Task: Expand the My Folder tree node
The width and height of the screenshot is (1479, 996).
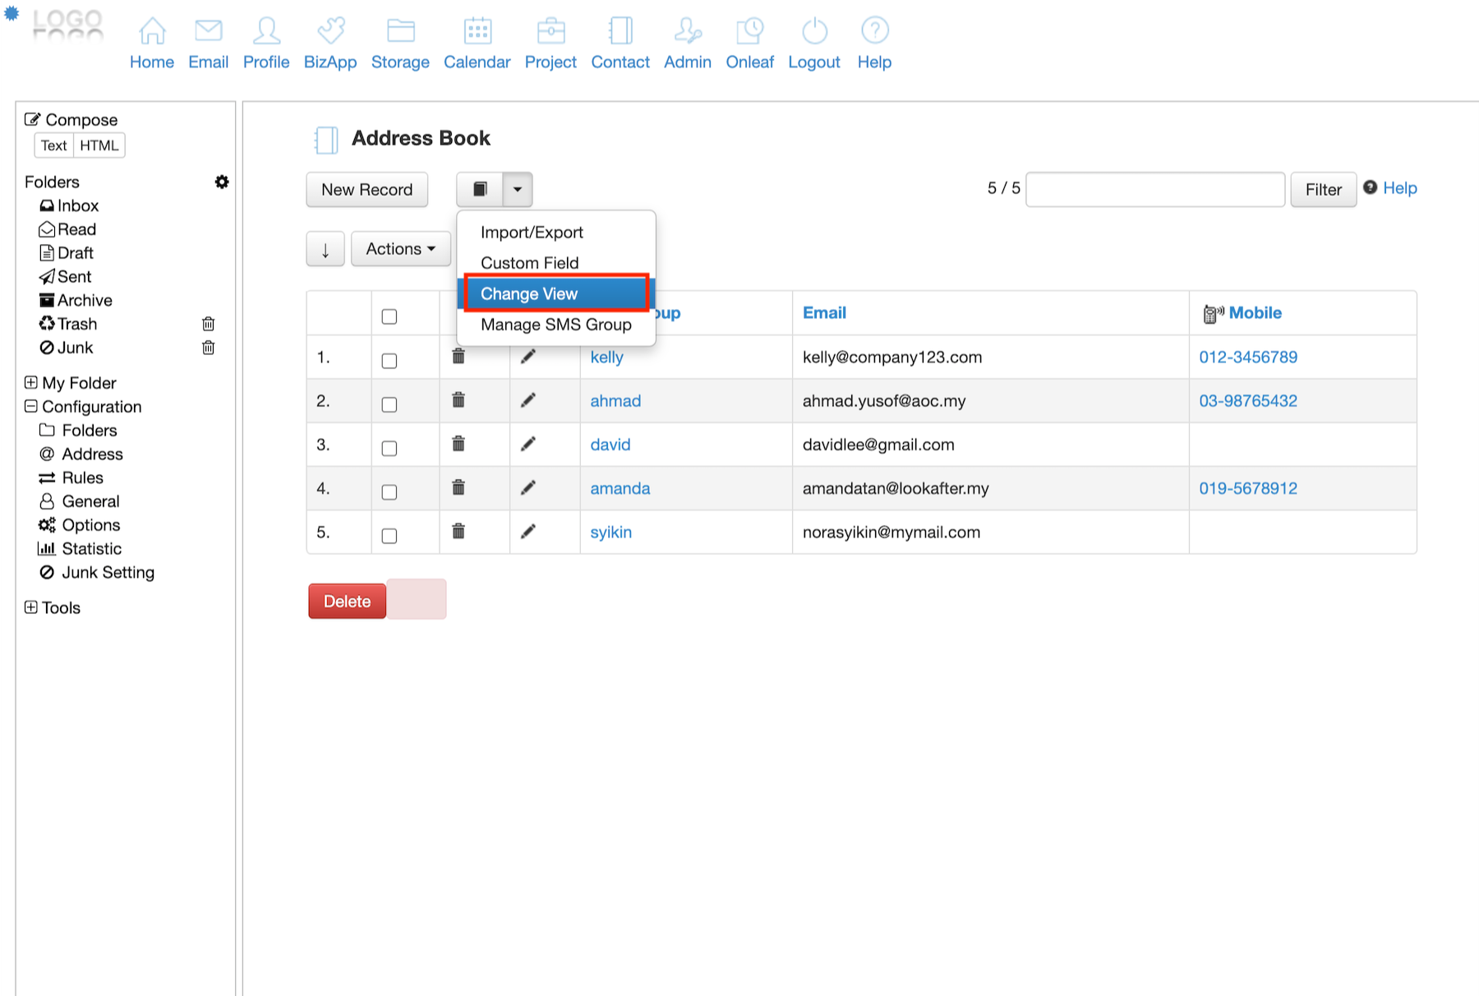Action: (31, 383)
